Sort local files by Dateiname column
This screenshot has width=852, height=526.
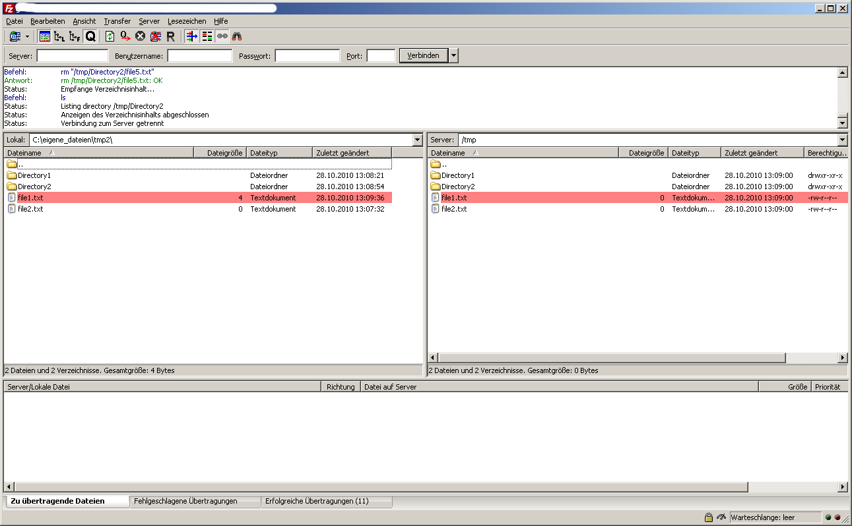coord(99,153)
